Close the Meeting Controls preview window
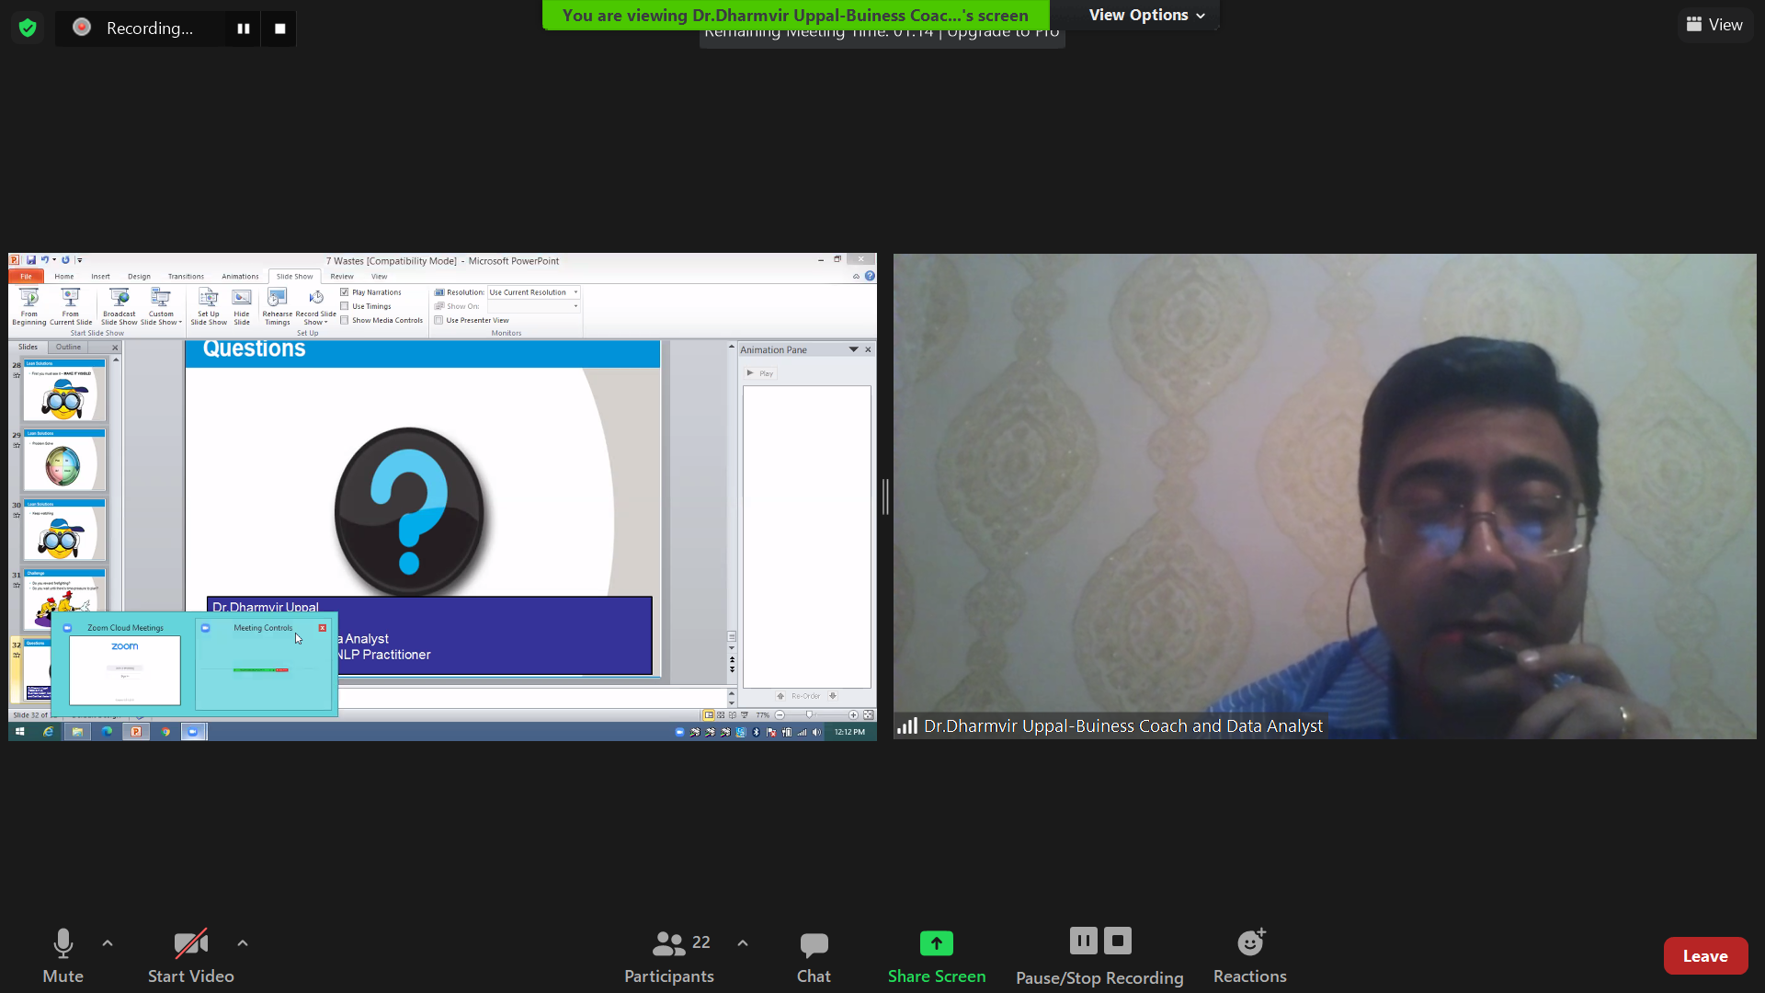 (323, 628)
